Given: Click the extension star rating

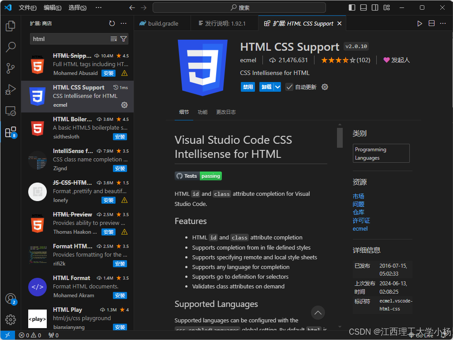Looking at the screenshot, I should [345, 60].
